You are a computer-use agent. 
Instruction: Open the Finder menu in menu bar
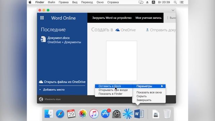[x=40, y=2]
